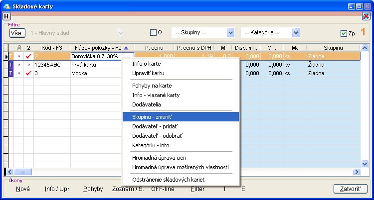
Task: Click the sort arrow in Názov položky header
Action: click(x=126, y=48)
